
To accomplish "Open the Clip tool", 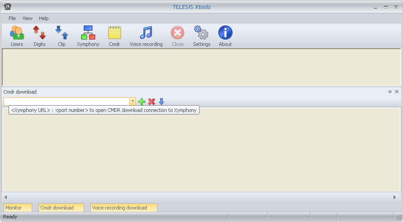I will tap(62, 36).
